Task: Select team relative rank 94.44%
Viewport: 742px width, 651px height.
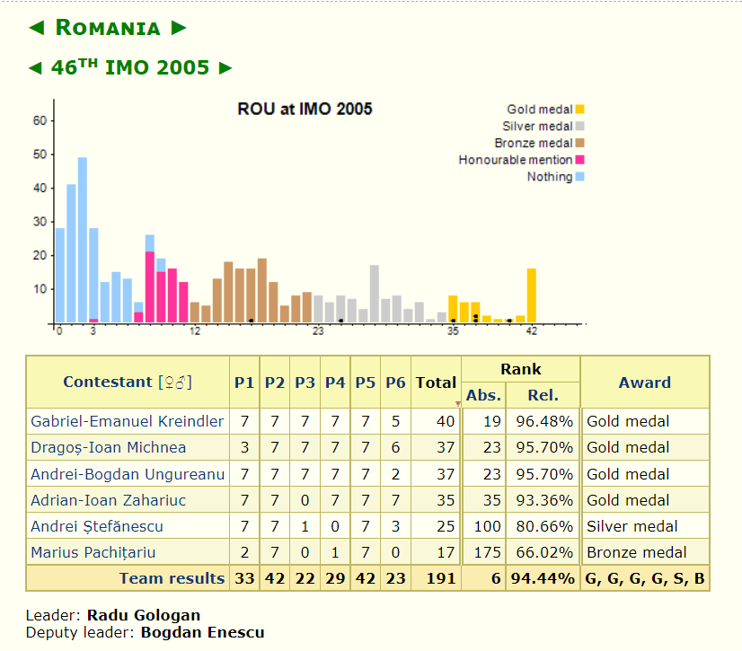Action: click(x=543, y=578)
